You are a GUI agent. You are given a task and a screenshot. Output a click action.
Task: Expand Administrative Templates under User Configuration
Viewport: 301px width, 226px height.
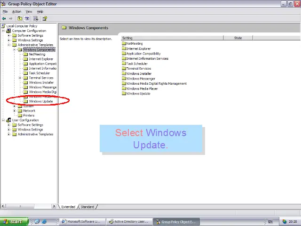point(8,134)
